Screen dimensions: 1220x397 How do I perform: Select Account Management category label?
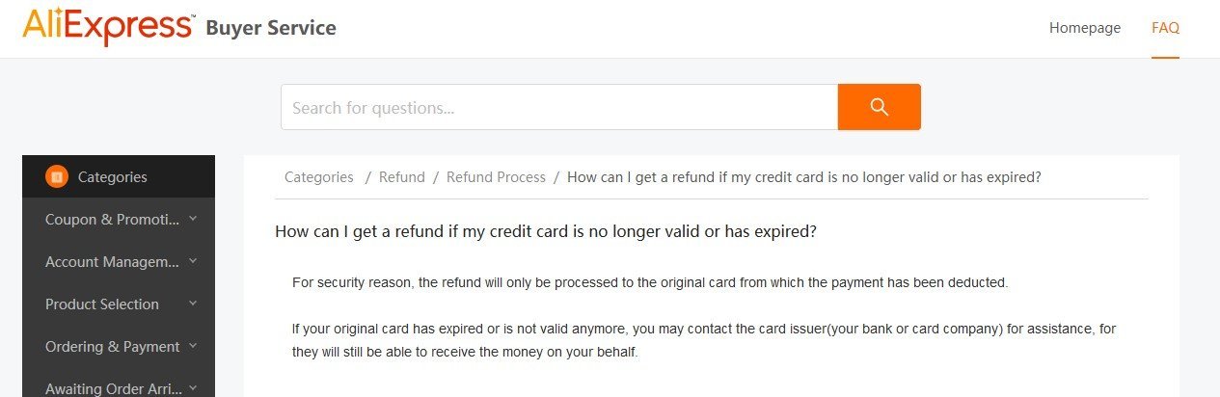(x=112, y=262)
